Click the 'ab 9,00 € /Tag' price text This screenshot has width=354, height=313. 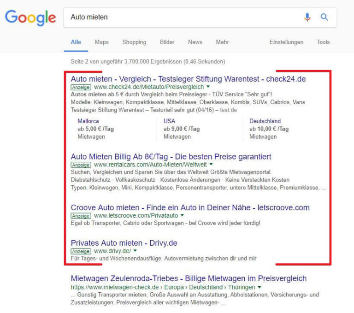182,129
